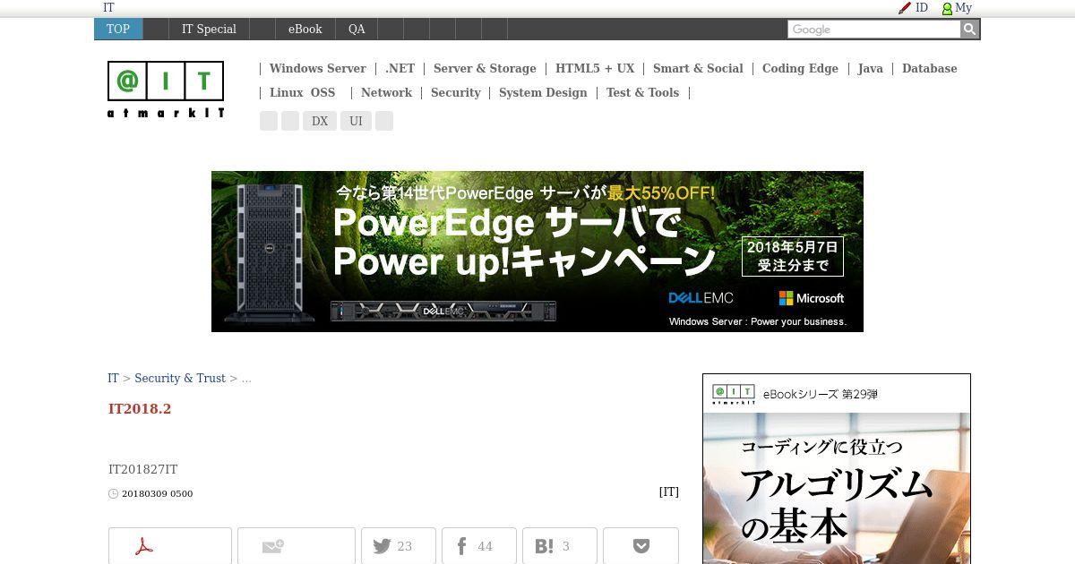The width and height of the screenshot is (1075, 564).
Task: Click the 20180309 0500 date text
Action: [157, 493]
